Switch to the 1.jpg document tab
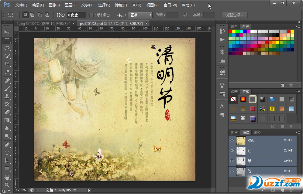Viewport: 303px width, 194px height. pyautogui.click(x=43, y=23)
